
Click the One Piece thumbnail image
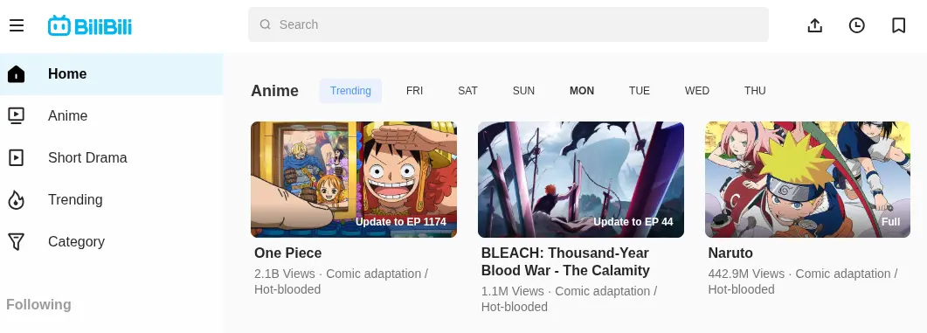coord(354,179)
